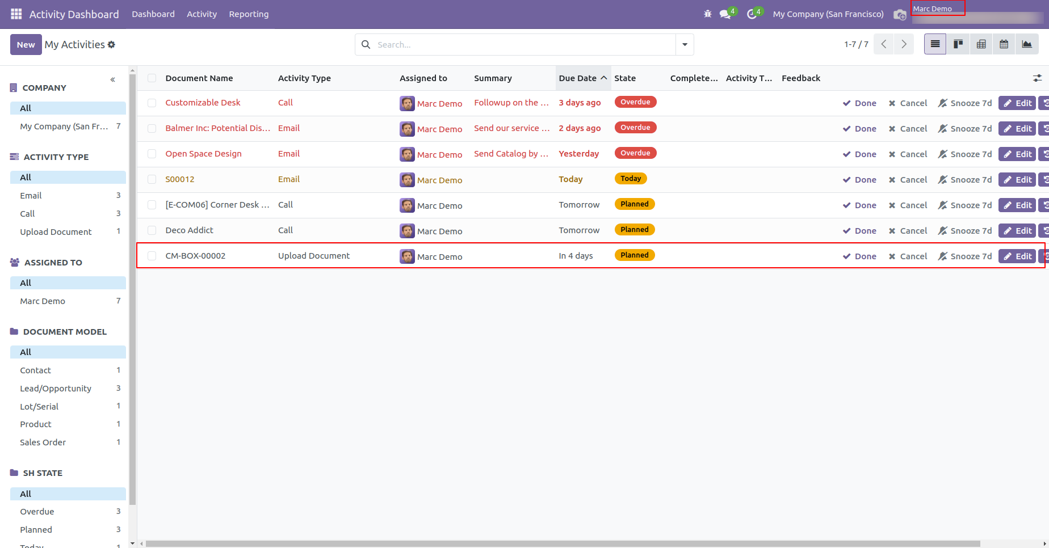Click Marc Demo avatar in Customizable Desk row

coord(407,103)
